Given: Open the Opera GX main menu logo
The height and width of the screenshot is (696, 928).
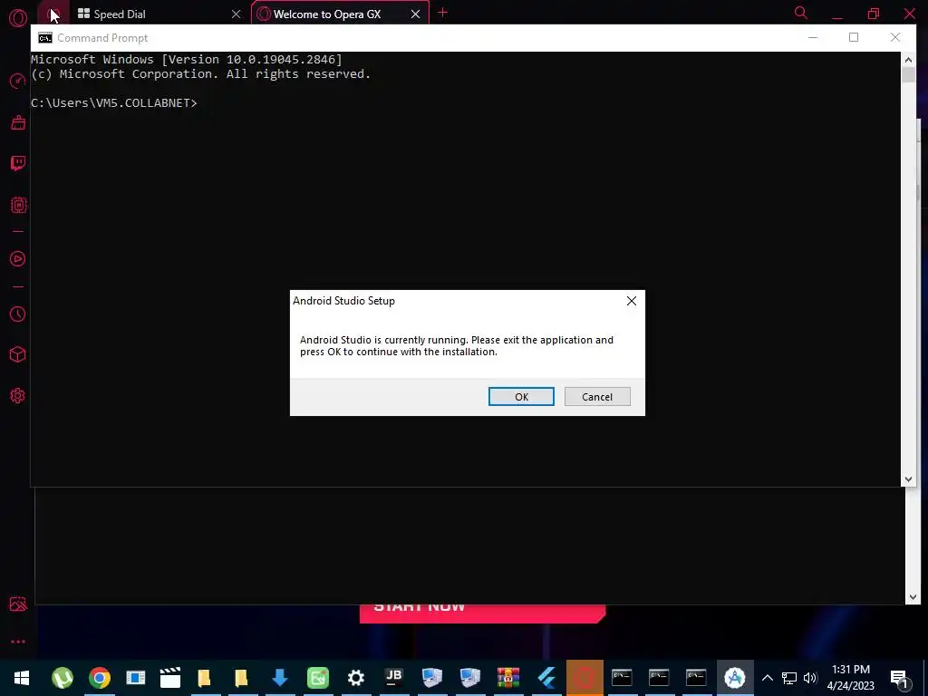Looking at the screenshot, I should [18, 18].
